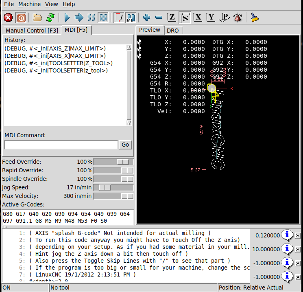Switch to Z top-down view
Viewport: 303px width, 292px height.
click(171, 18)
